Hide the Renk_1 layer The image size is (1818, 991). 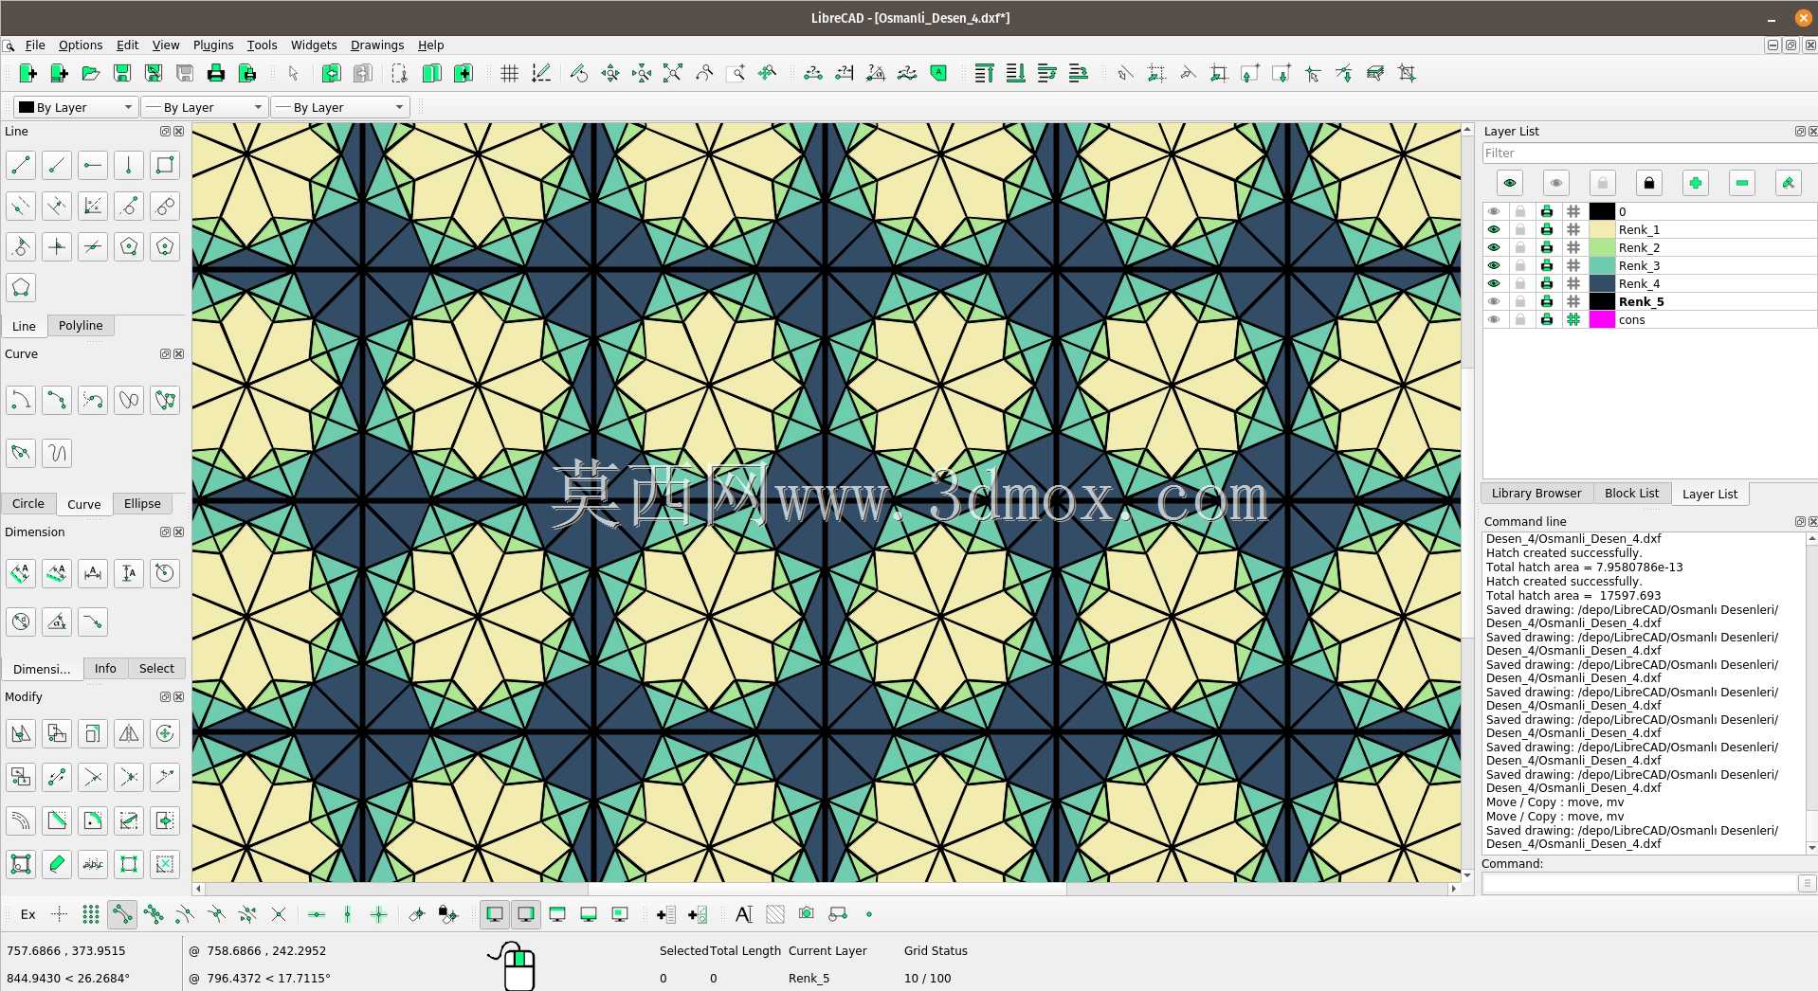pos(1494,229)
